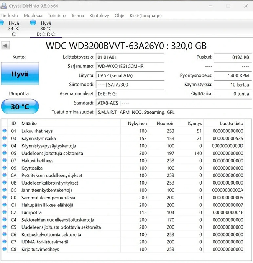Viewport: 253px width, 263px height.
Task: Open the Kiintolevy menu
Action: click(99, 16)
